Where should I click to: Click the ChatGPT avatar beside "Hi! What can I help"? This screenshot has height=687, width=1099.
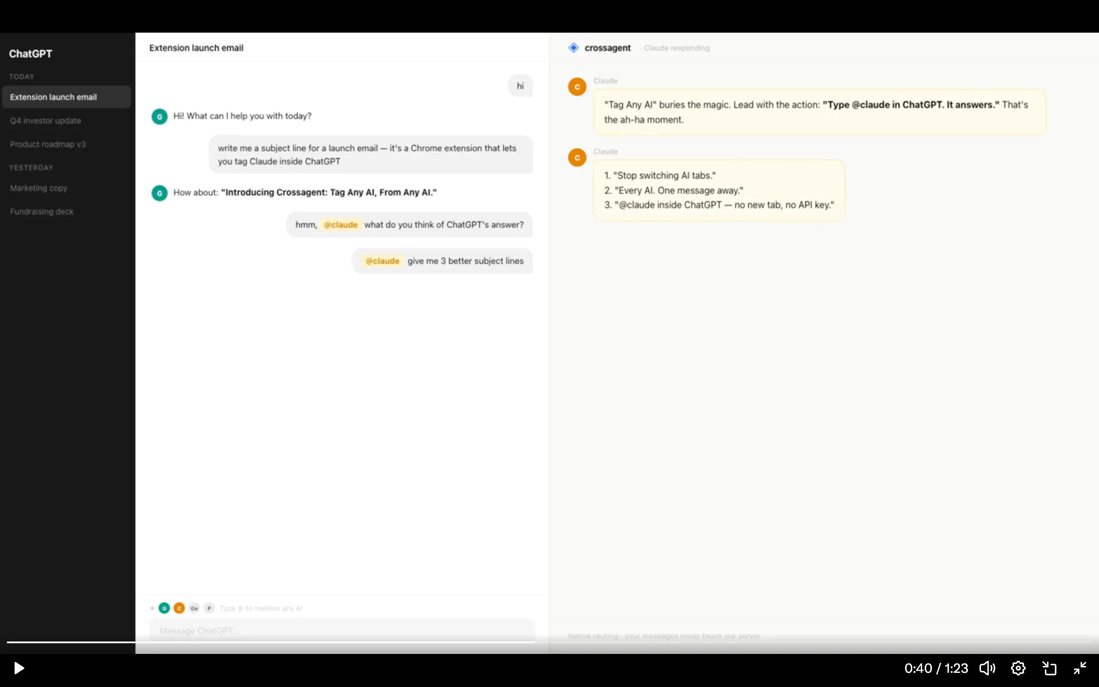coord(159,116)
